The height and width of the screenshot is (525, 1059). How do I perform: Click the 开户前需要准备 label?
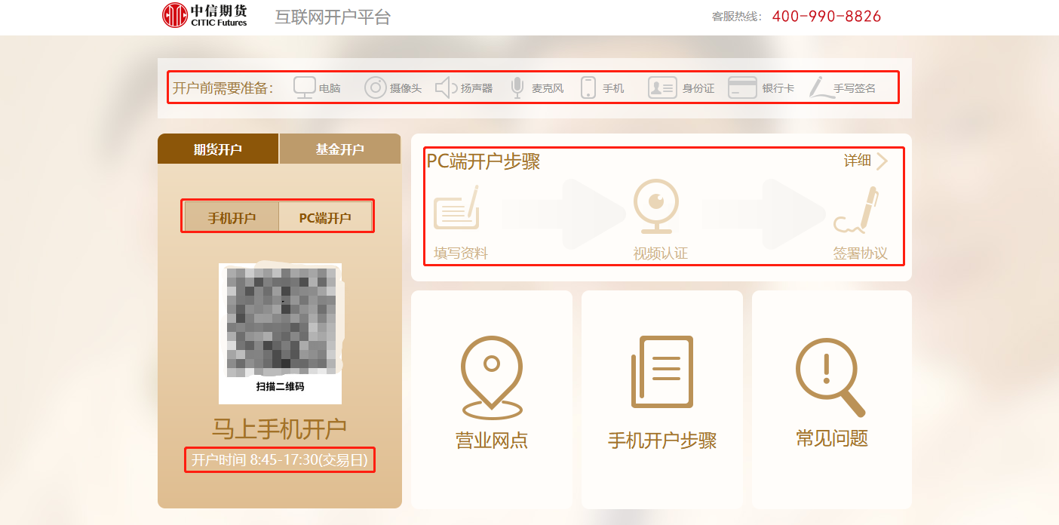223,88
